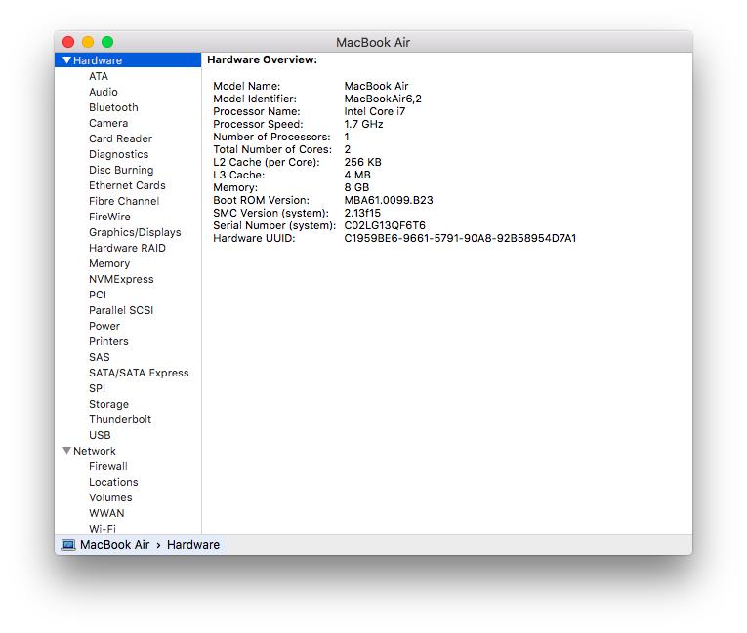
Task: Open the Firewall network section
Action: click(108, 466)
